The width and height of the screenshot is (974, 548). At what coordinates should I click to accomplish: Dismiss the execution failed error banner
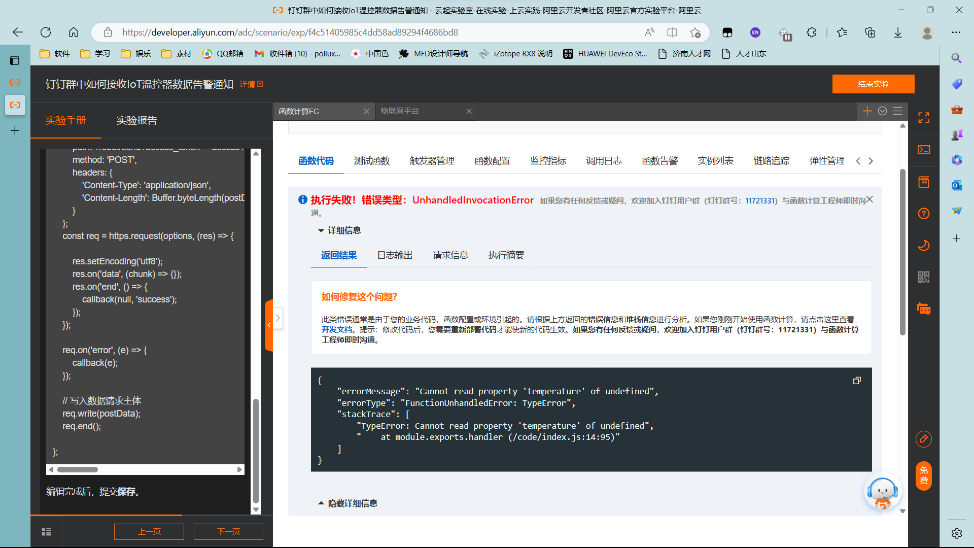coord(869,199)
